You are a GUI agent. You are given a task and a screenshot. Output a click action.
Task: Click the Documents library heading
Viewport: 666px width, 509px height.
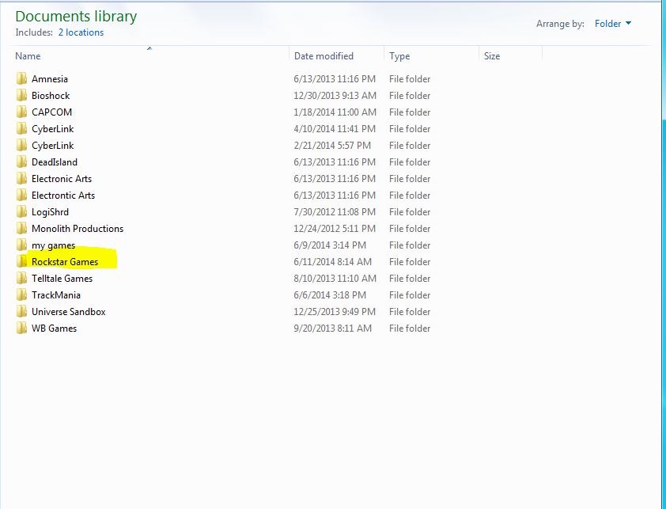(76, 17)
